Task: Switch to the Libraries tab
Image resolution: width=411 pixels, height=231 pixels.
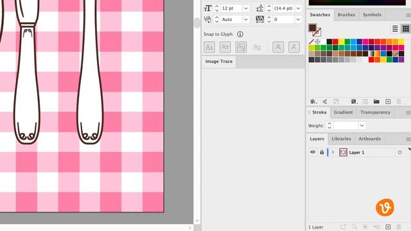Action: point(341,139)
